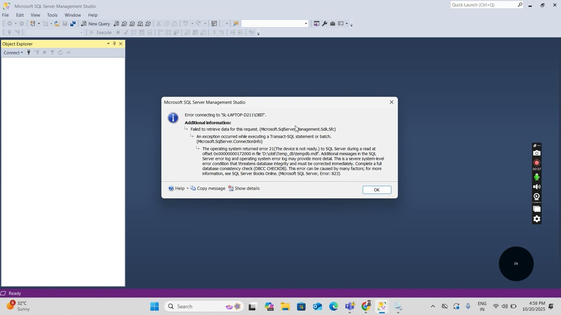Screen dimensions: 561x315
Task: Toggle the recorder microphone icon
Action: 536,177
